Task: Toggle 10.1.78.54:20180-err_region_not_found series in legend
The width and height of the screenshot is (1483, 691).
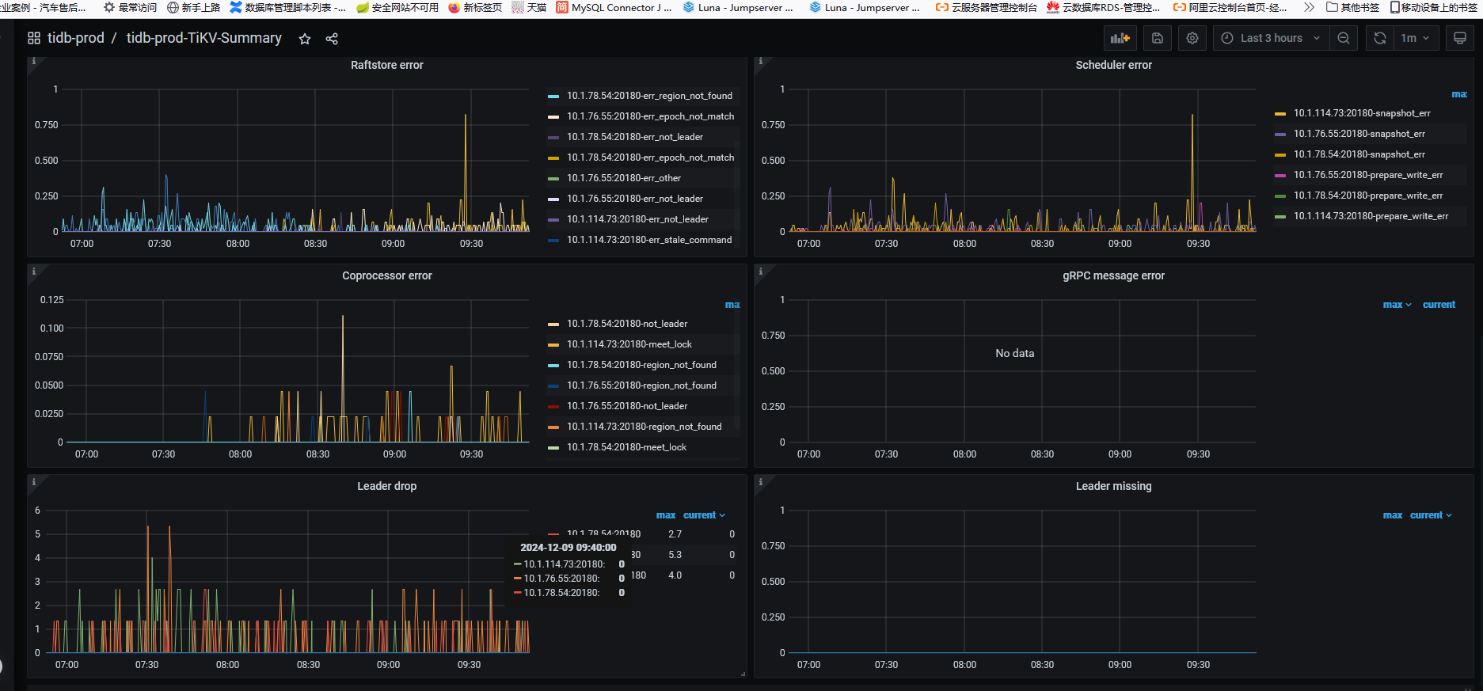Action: click(x=648, y=96)
